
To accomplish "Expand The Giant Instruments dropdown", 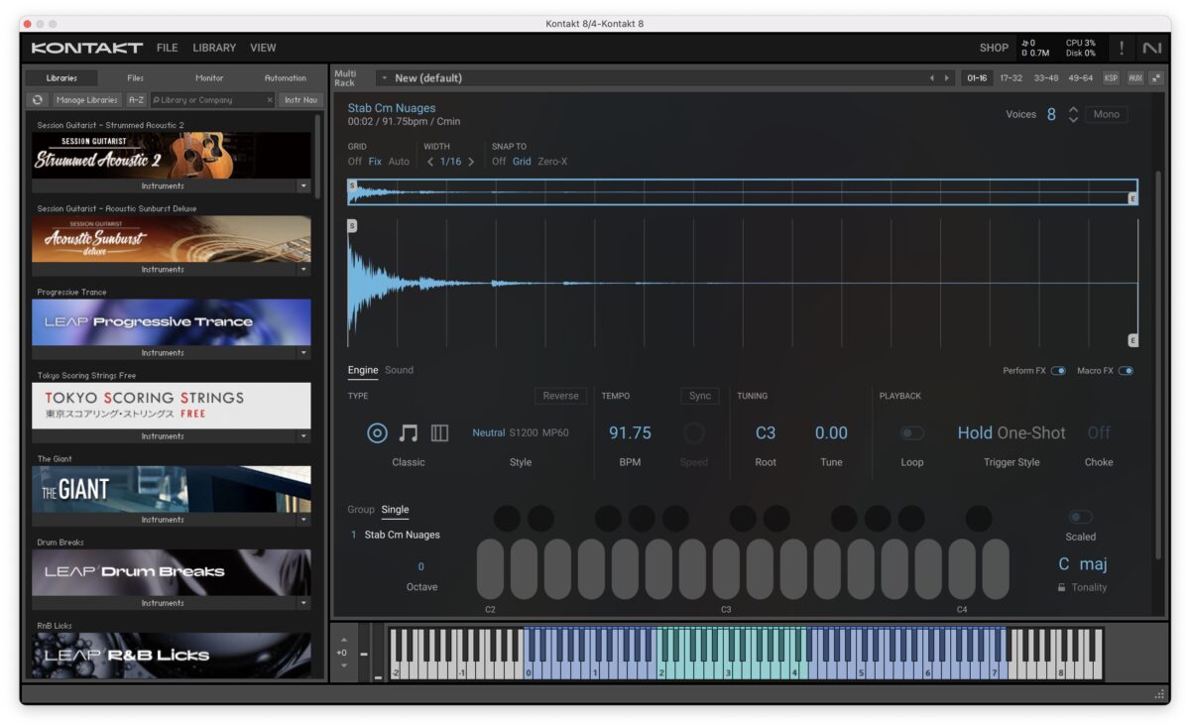I will click(303, 519).
